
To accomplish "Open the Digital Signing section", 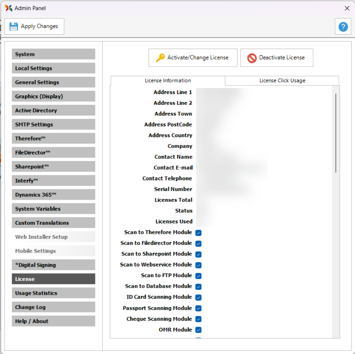I will 54,265.
